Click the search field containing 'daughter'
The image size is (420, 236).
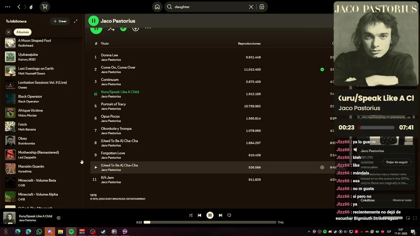point(216,7)
